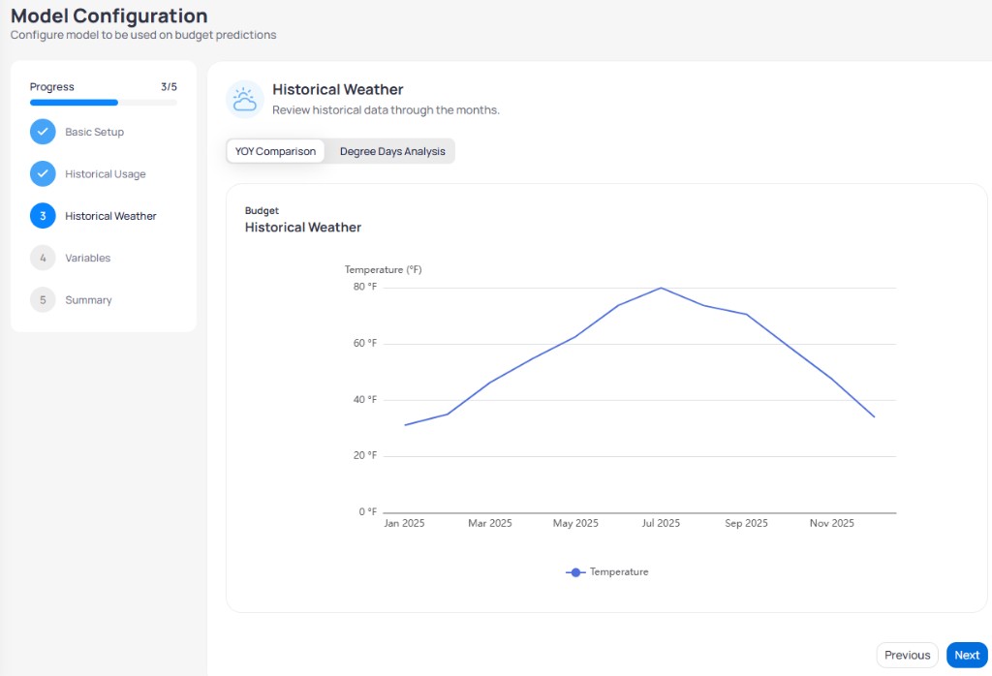The image size is (992, 676).
Task: Switch to YOY Comparison tab
Action: [x=275, y=151]
